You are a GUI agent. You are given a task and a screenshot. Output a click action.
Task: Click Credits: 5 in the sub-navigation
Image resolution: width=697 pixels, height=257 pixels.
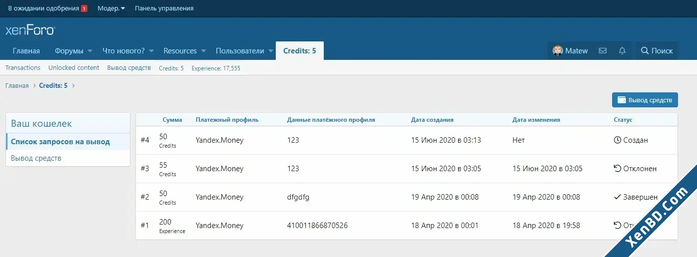[x=171, y=68]
